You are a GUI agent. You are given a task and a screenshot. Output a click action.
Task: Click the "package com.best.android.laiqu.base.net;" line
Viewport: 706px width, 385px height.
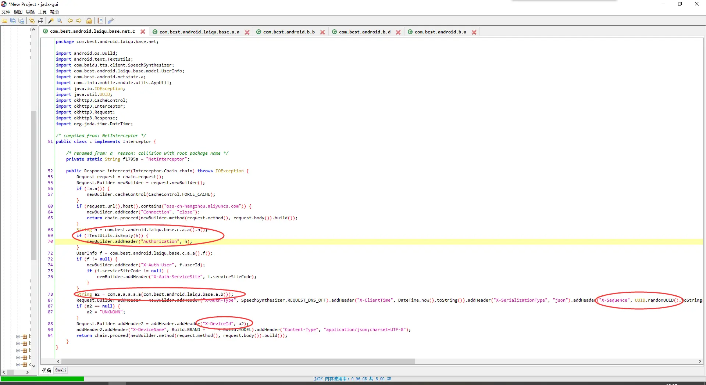[x=107, y=42]
